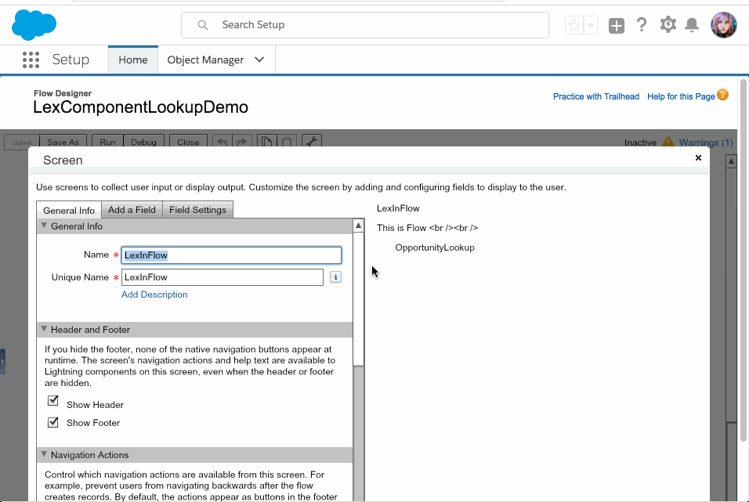Click the copy icon in flow toolbar
Image resolution: width=749 pixels, height=502 pixels.
tap(266, 142)
